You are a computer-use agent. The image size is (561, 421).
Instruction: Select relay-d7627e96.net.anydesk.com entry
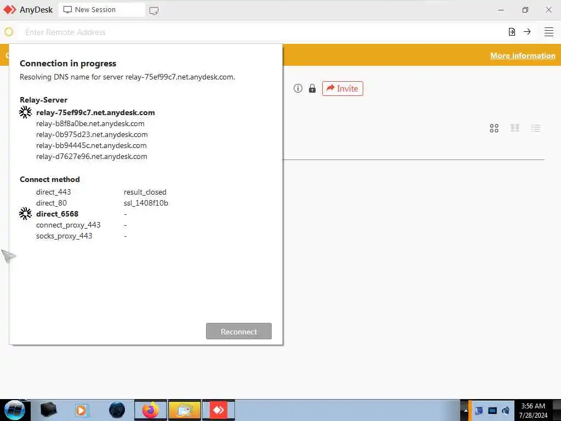pyautogui.click(x=91, y=156)
